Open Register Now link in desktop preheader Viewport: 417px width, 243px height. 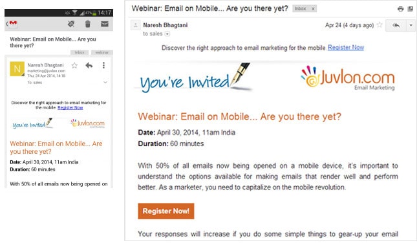[346, 48]
